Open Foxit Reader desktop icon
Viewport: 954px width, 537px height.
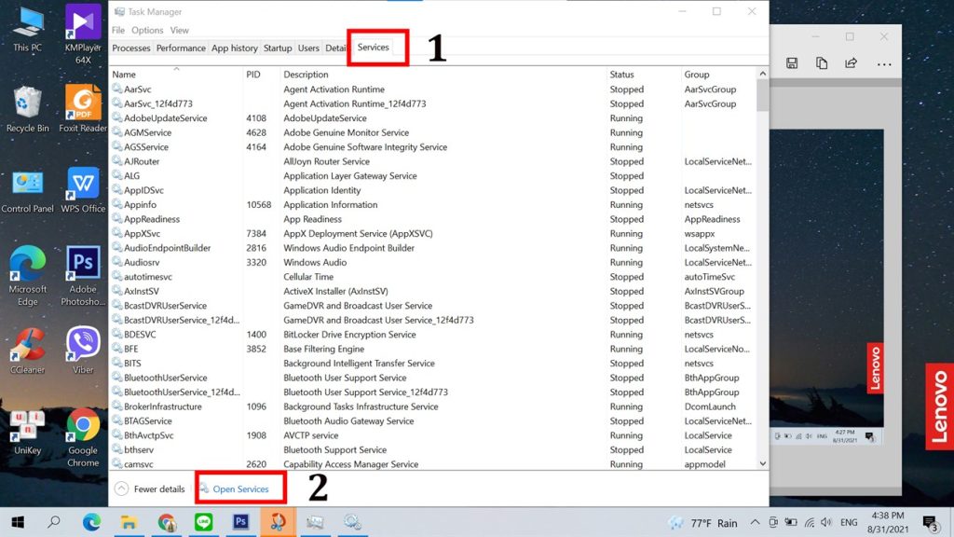click(x=82, y=103)
